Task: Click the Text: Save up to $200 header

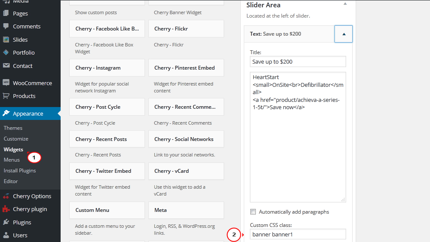Action: (x=289, y=34)
